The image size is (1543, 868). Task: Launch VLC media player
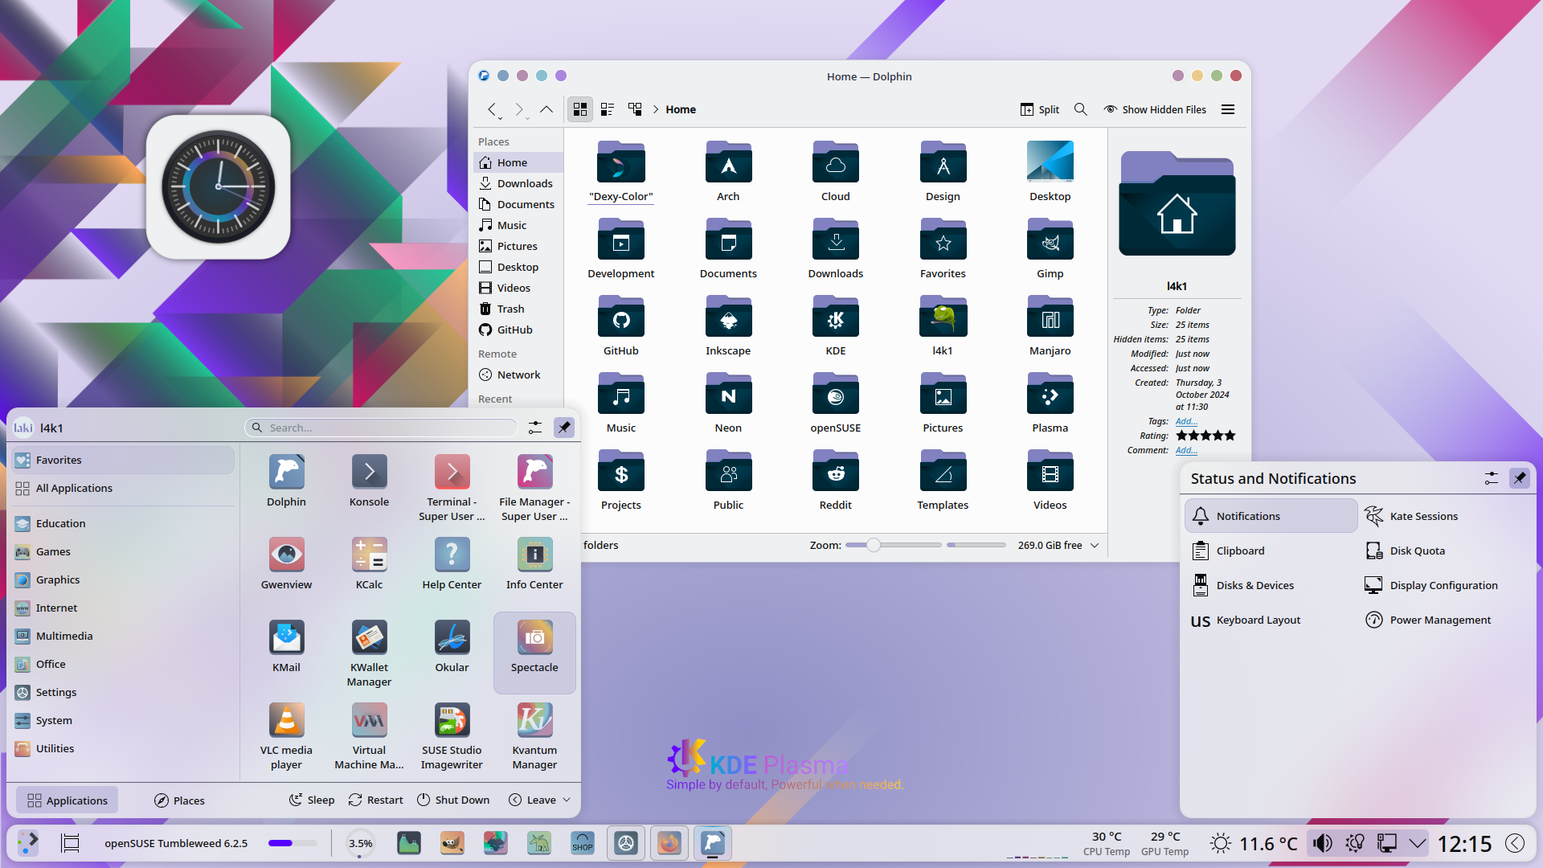tap(286, 736)
